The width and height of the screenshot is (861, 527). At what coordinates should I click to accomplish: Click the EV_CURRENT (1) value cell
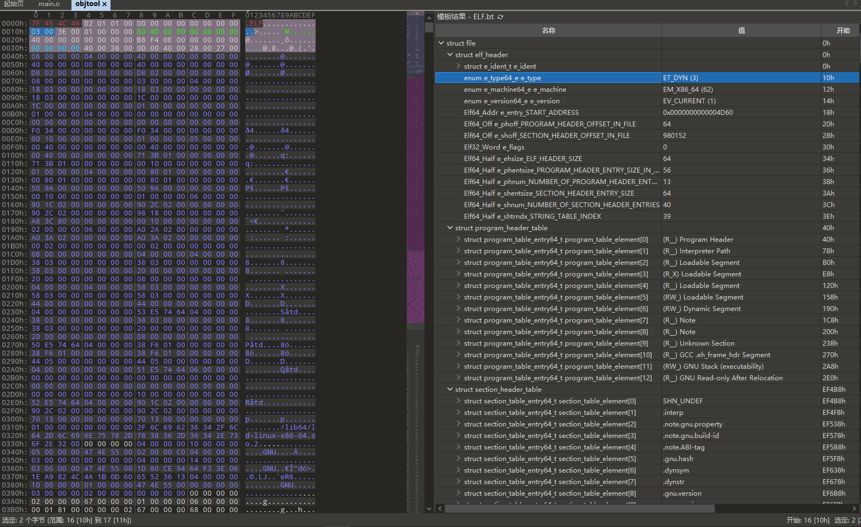click(x=741, y=101)
